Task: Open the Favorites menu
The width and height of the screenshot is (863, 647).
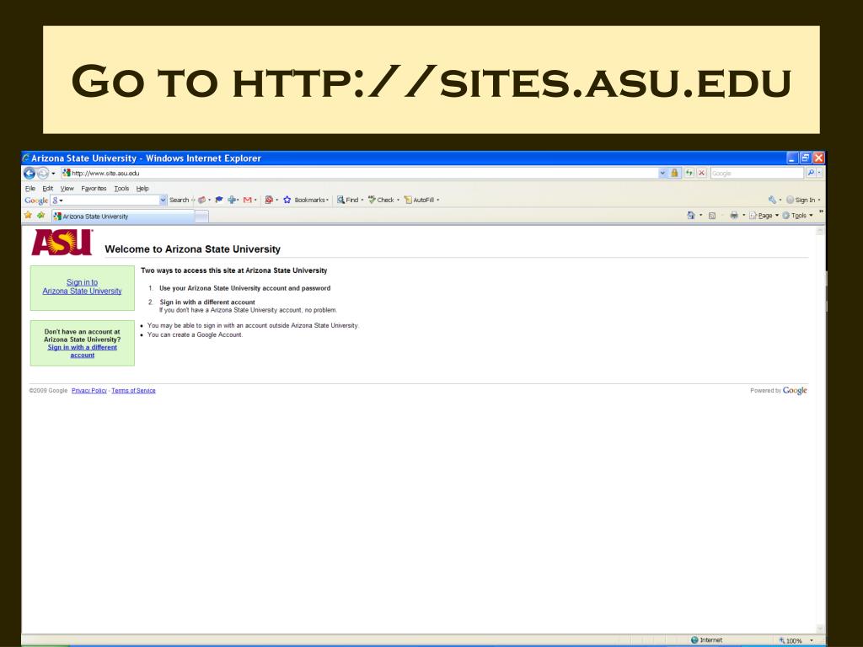Action: 94,188
